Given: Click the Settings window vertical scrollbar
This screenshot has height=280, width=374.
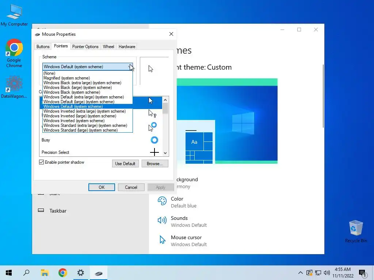Looking at the screenshot, I should [x=323, y=96].
